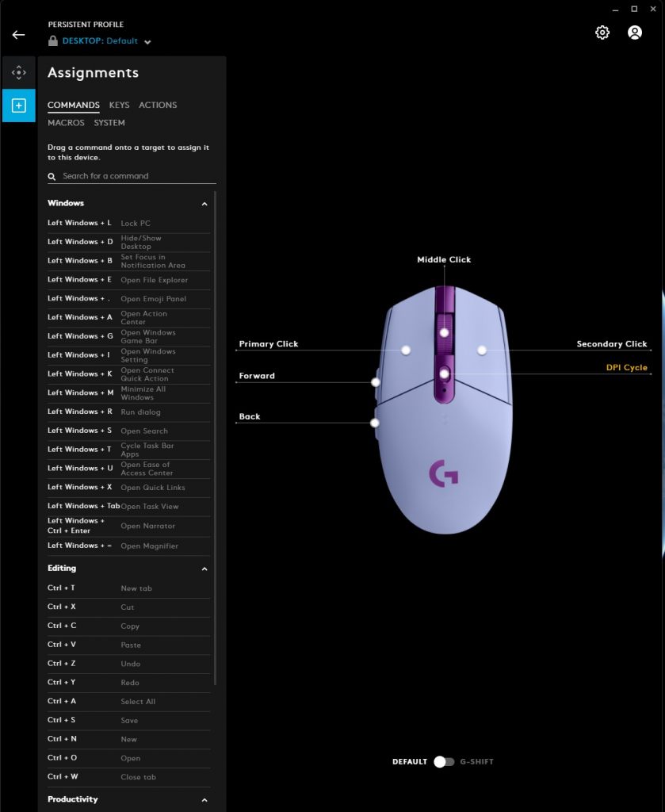Click the Back assignment label
Image resolution: width=665 pixels, height=812 pixels.
pyautogui.click(x=250, y=416)
